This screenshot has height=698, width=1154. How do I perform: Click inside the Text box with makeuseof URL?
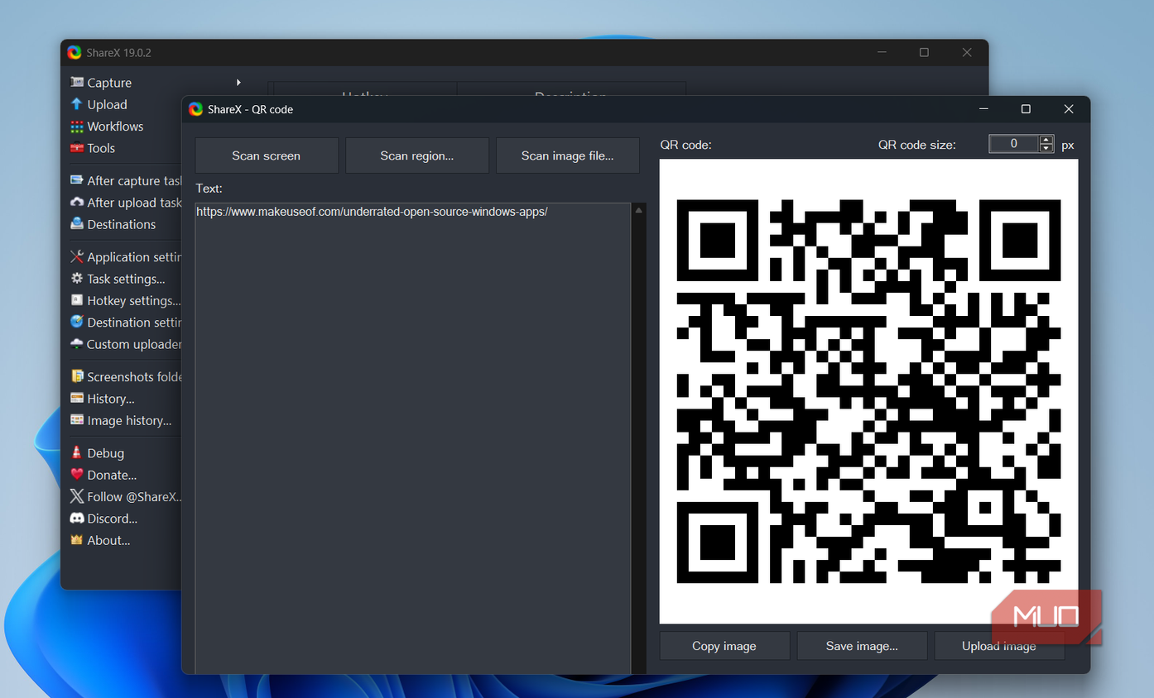pyautogui.click(x=412, y=438)
